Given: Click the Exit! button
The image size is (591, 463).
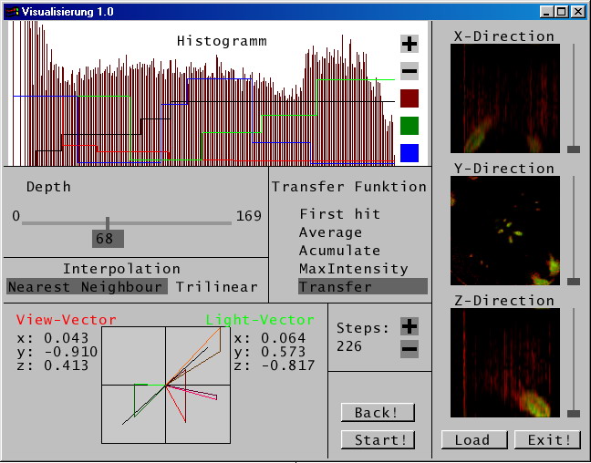Looking at the screenshot, I should pyautogui.click(x=547, y=439).
